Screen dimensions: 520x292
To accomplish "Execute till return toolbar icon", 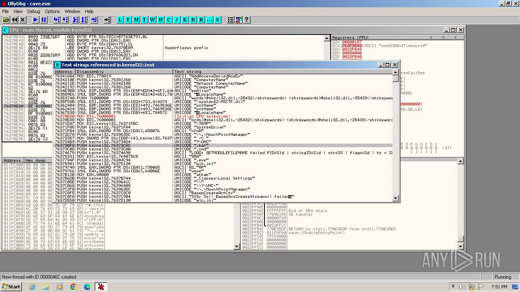I will pos(94,19).
